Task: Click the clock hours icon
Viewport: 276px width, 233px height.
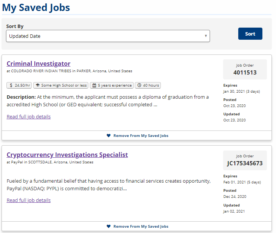Action: [x=139, y=85]
